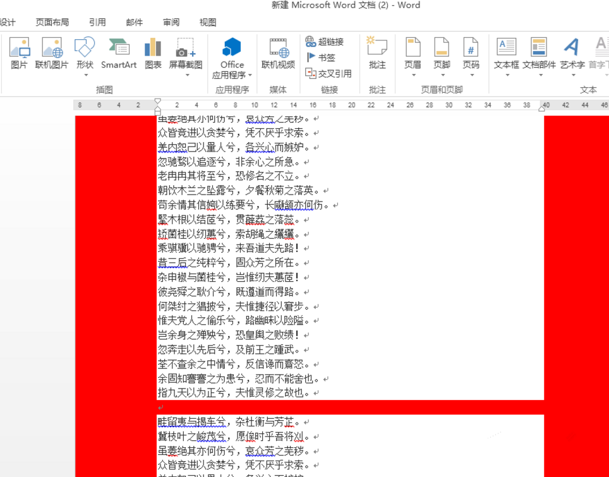Open the 页码 page number options

[471, 52]
